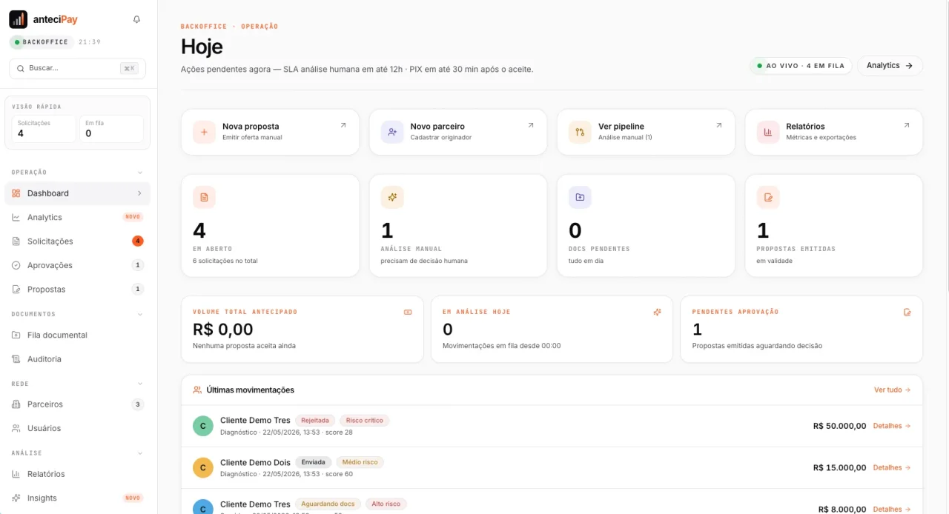The height and width of the screenshot is (514, 949).
Task: Click the Médio risco tag
Action: 360,462
